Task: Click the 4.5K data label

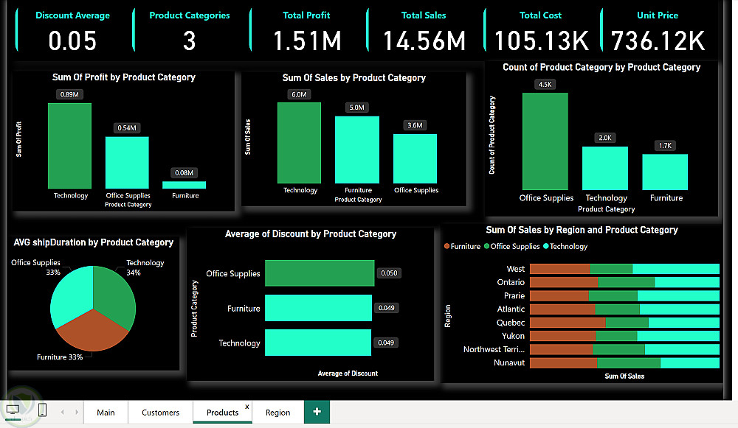Action: (x=545, y=85)
